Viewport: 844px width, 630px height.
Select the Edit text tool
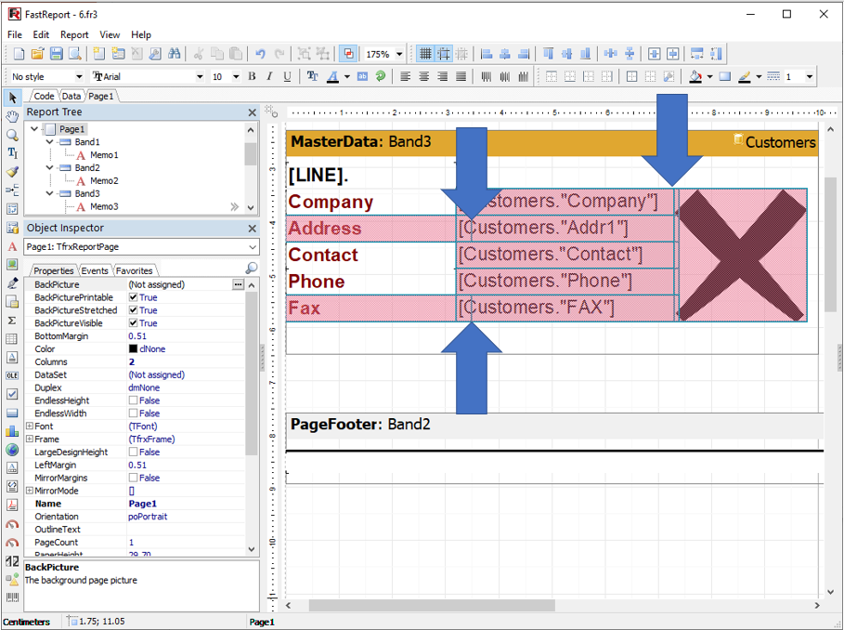(12, 153)
